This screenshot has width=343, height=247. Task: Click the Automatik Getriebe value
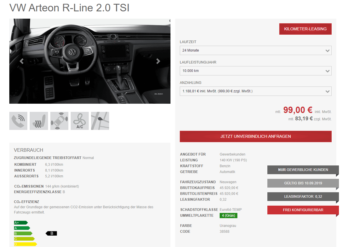[227, 172]
